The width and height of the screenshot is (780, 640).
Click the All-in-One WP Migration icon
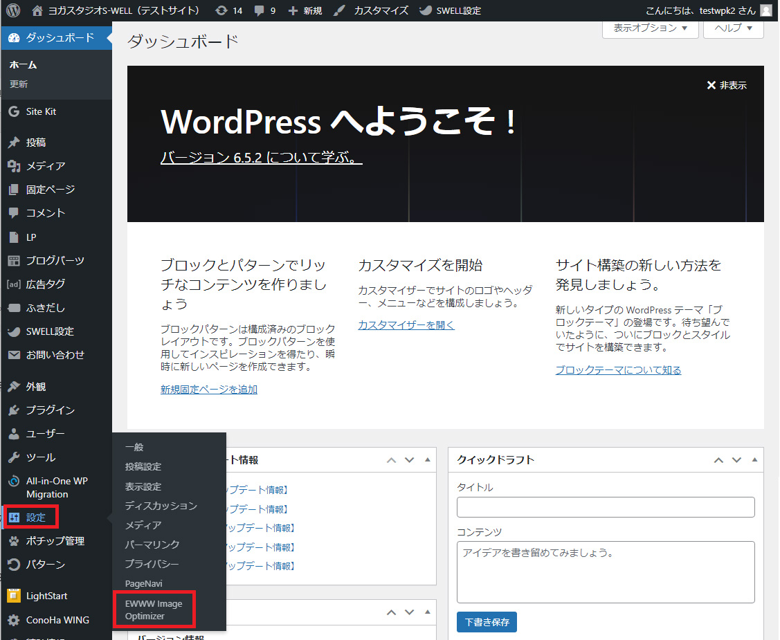[x=14, y=481]
